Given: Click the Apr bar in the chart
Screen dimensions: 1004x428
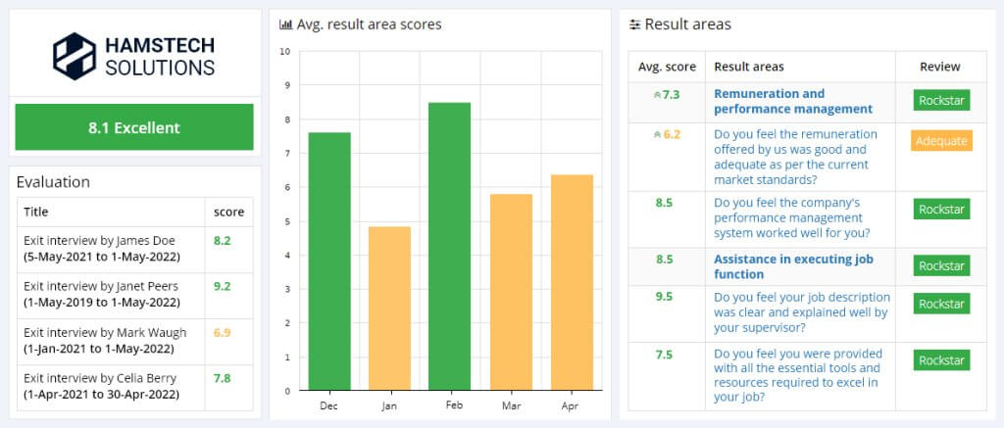Looking at the screenshot, I should tap(571, 282).
